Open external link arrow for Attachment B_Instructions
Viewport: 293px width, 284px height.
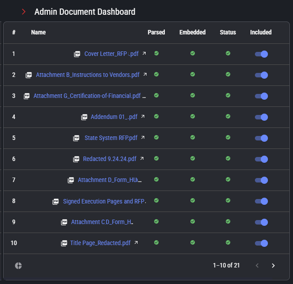coord(145,75)
